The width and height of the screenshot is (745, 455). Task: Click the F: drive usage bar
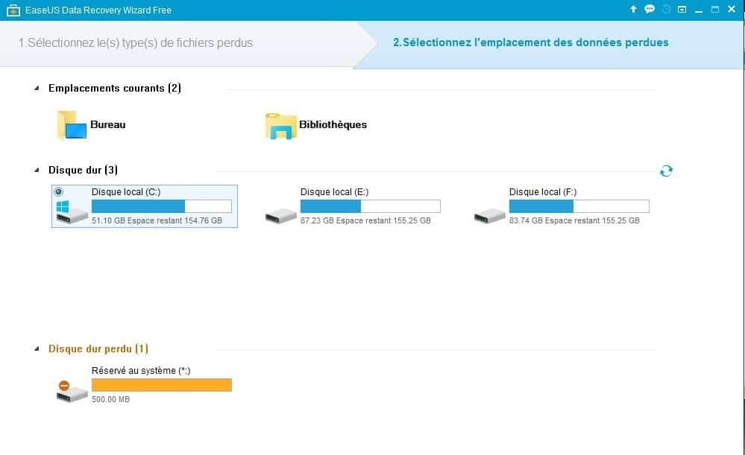tap(579, 206)
